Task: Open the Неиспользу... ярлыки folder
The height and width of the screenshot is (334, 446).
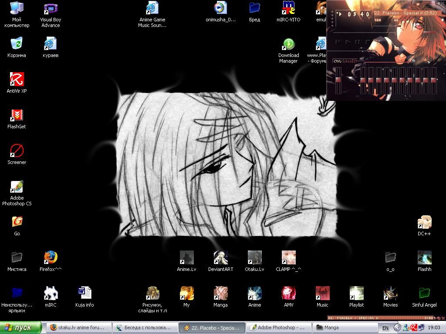Action: (17, 300)
